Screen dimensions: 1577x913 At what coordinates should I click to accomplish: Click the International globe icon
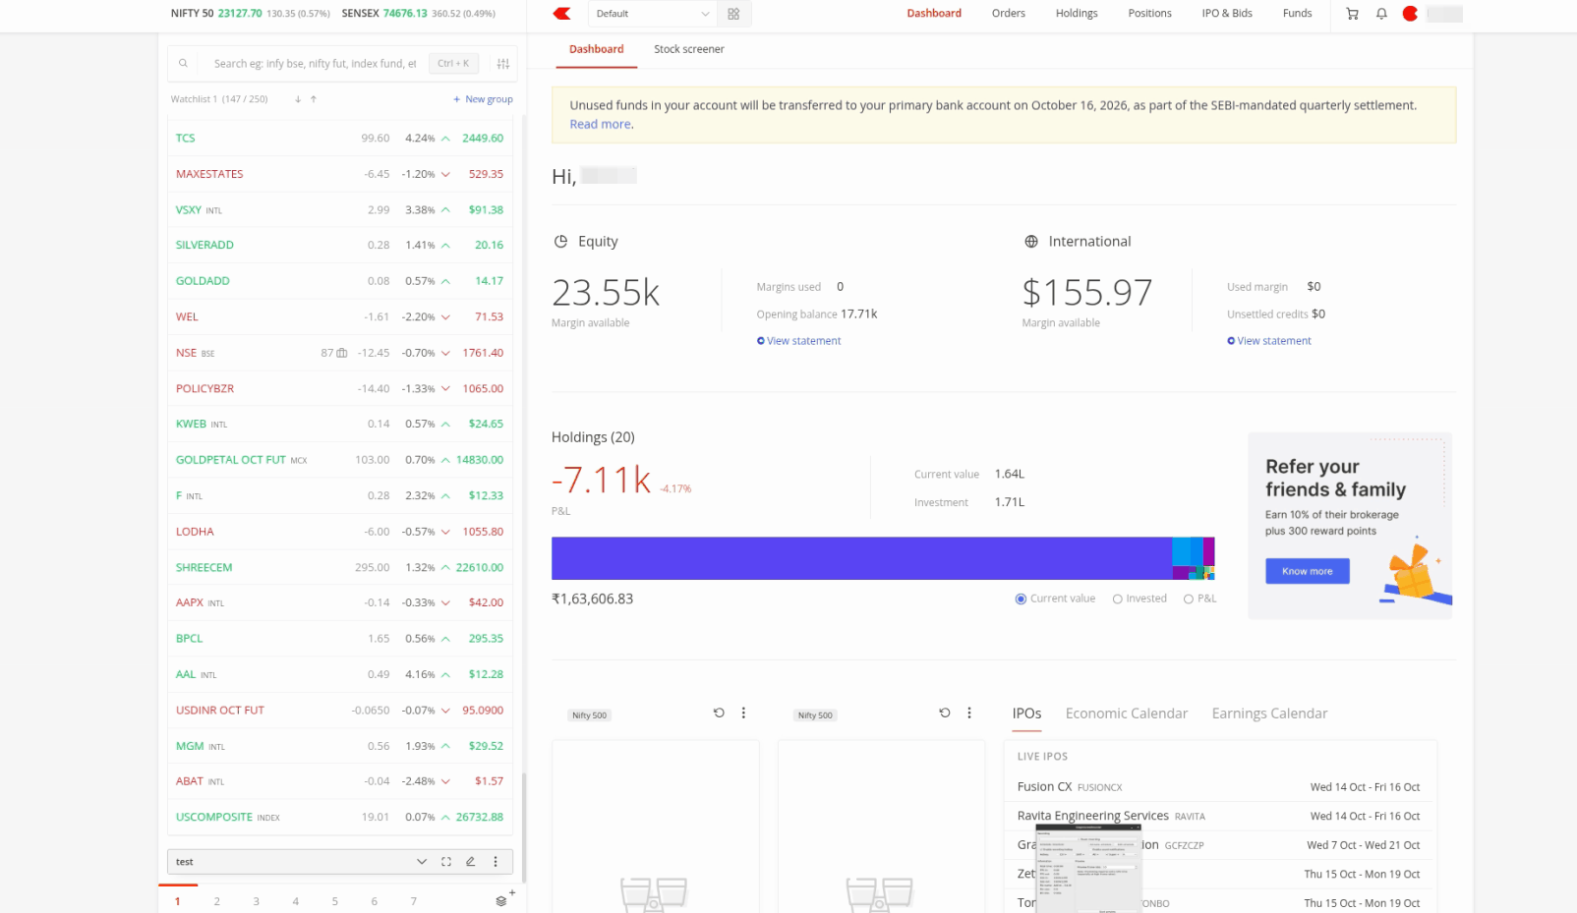(1031, 242)
